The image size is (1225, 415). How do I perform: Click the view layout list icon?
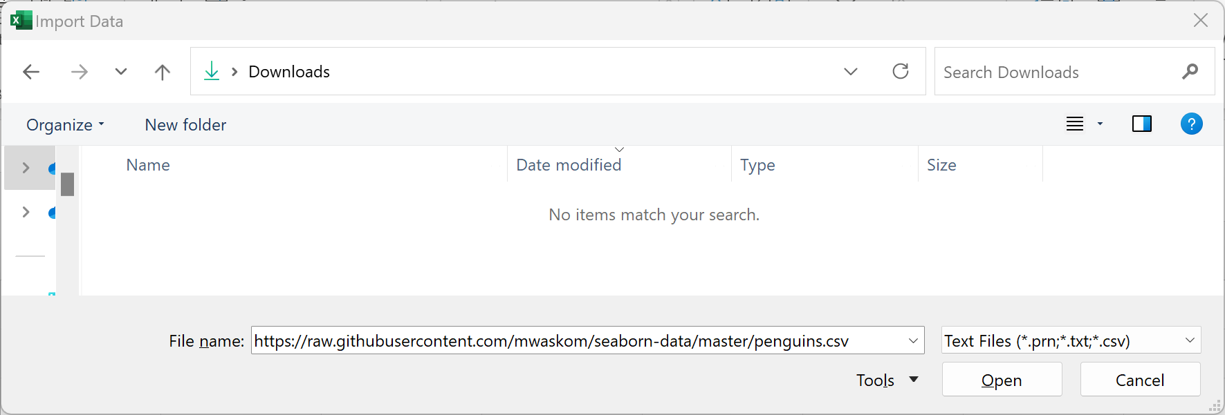tap(1075, 124)
